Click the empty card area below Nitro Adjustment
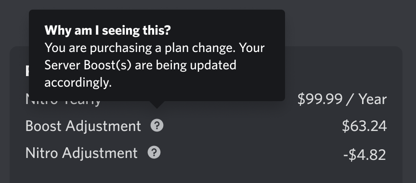 [206, 173]
